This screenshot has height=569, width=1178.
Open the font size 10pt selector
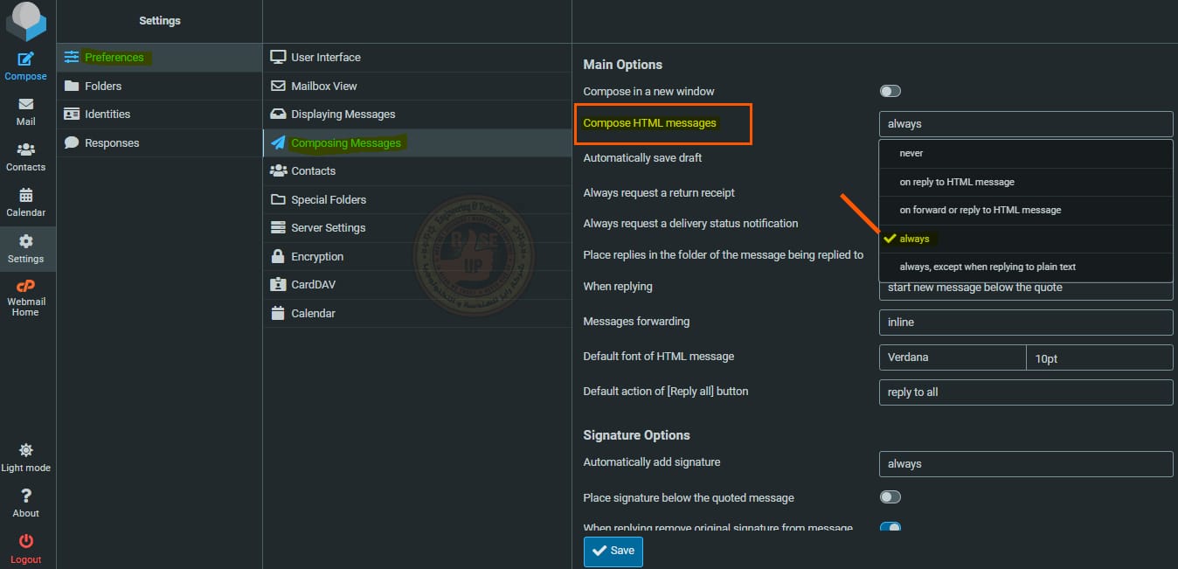tap(1098, 358)
